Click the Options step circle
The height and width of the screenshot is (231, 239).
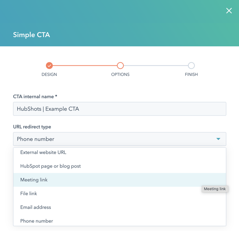pyautogui.click(x=120, y=65)
